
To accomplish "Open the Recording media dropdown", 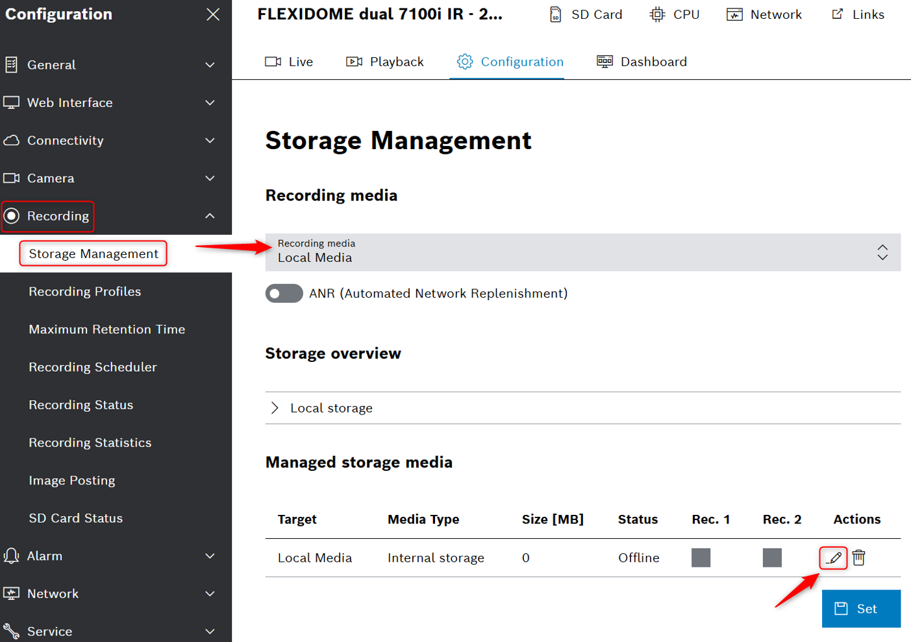I will [x=582, y=252].
